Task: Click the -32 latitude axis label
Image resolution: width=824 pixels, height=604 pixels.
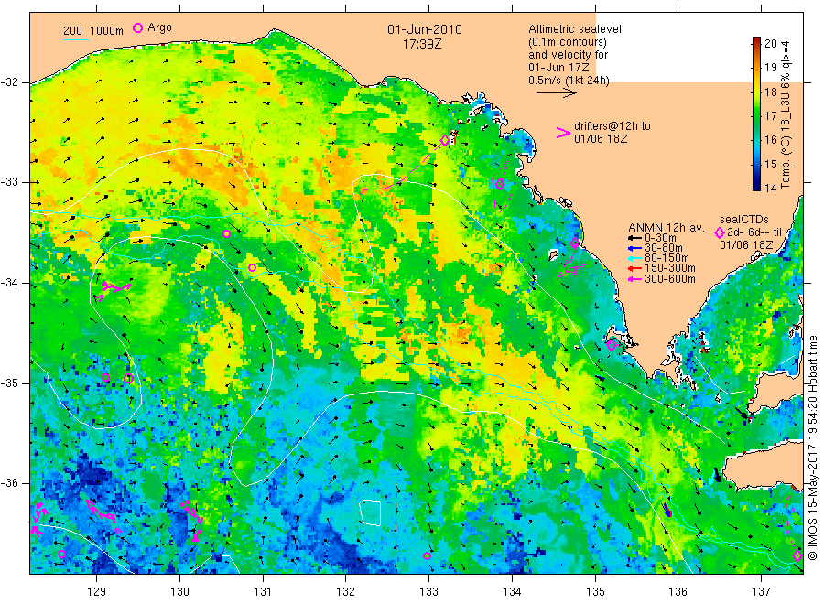Action: [x=9, y=82]
